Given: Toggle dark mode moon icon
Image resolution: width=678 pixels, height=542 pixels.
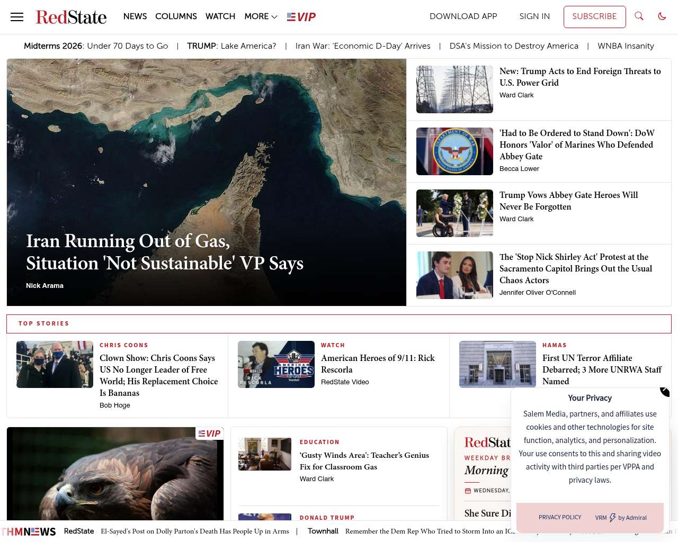Looking at the screenshot, I should pos(662,16).
